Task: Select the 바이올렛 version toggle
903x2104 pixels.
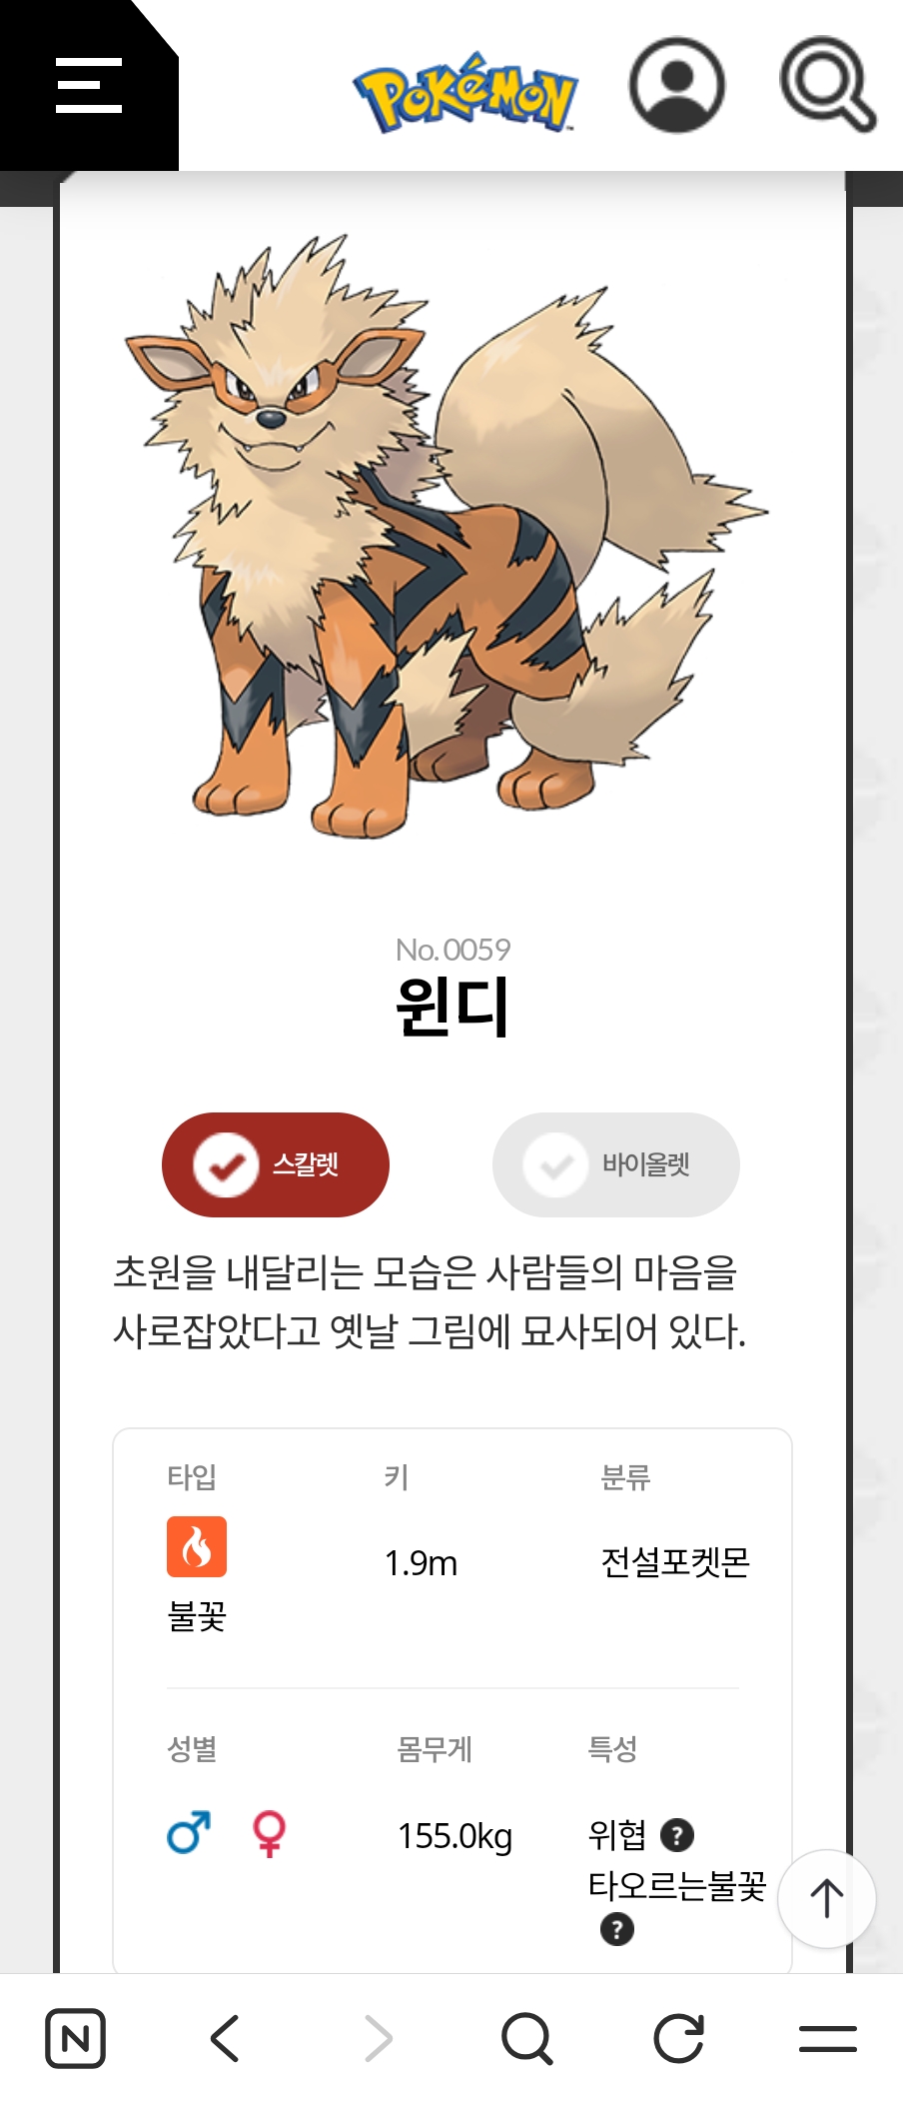Action: tap(616, 1164)
